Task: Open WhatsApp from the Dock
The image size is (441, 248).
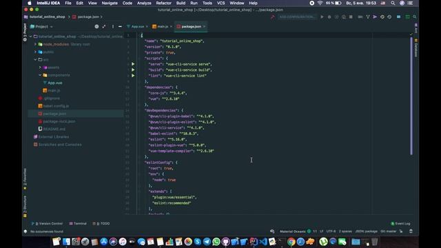Action: [x=216, y=242]
